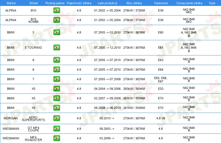Click the 'Pojemność silnika' column header
The height and width of the screenshot is (143, 221).
(x=79, y=3)
